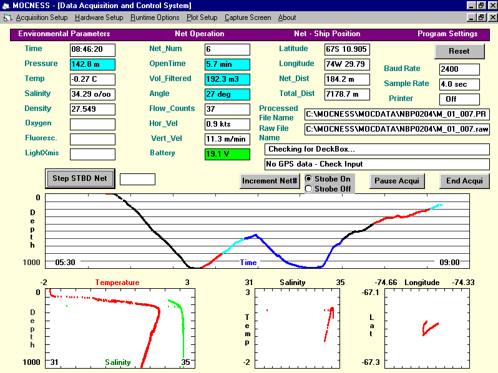Open the Runtime Options menu
The image size is (498, 373).
tap(155, 17)
